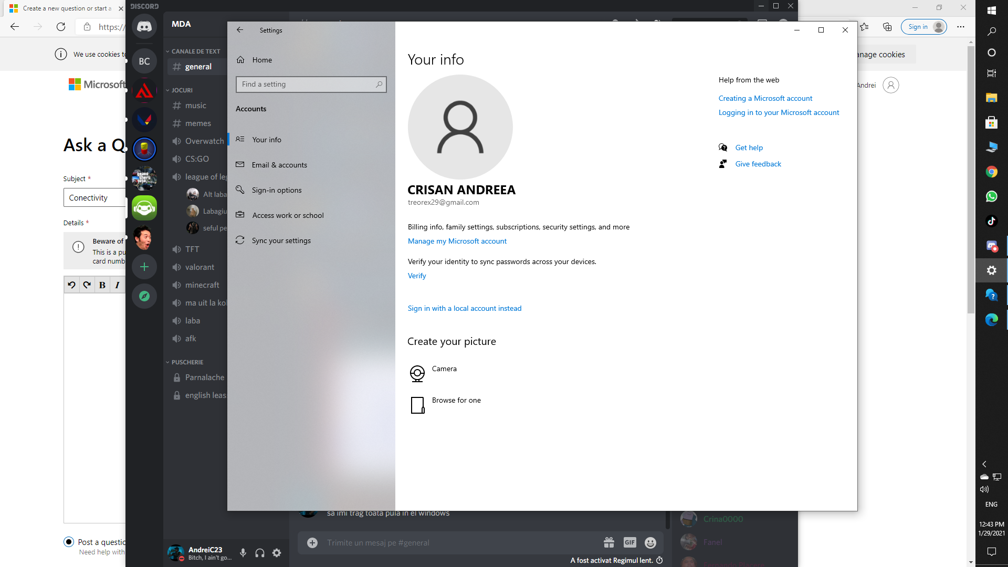This screenshot has height=567, width=1008.
Task: Open Discord emoji picker
Action: pos(650,543)
